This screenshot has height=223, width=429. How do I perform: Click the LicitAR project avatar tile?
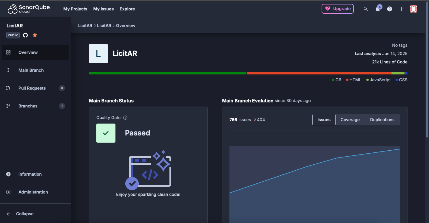pyautogui.click(x=98, y=54)
